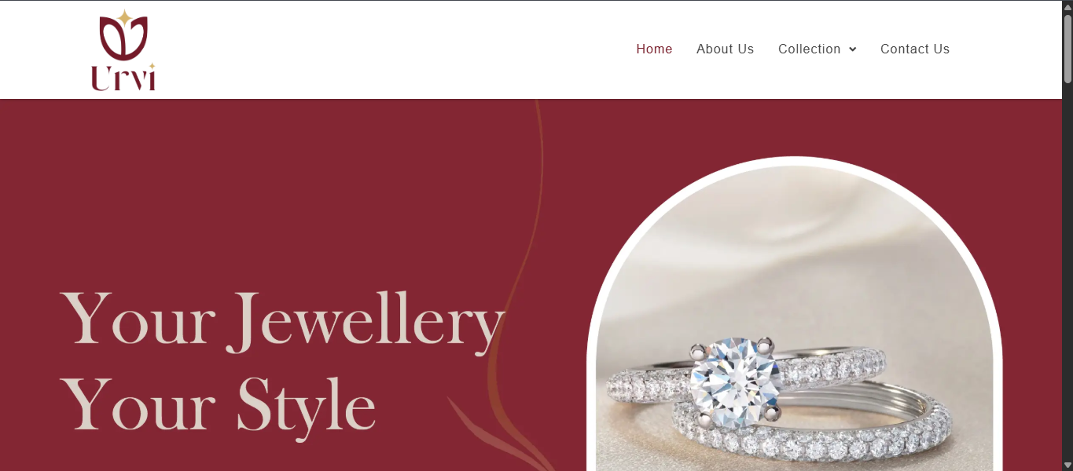
Task: Go to the About Us page
Action: click(x=725, y=49)
